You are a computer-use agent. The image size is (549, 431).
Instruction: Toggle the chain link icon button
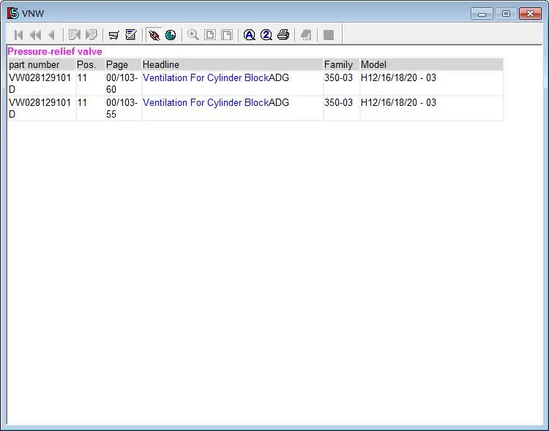point(154,35)
